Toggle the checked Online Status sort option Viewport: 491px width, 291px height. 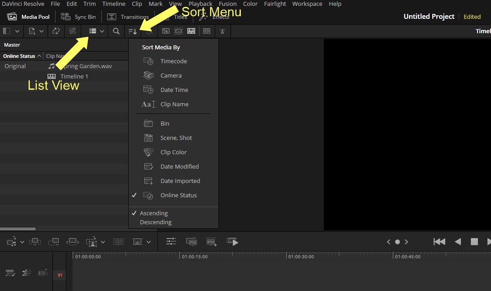click(174, 195)
